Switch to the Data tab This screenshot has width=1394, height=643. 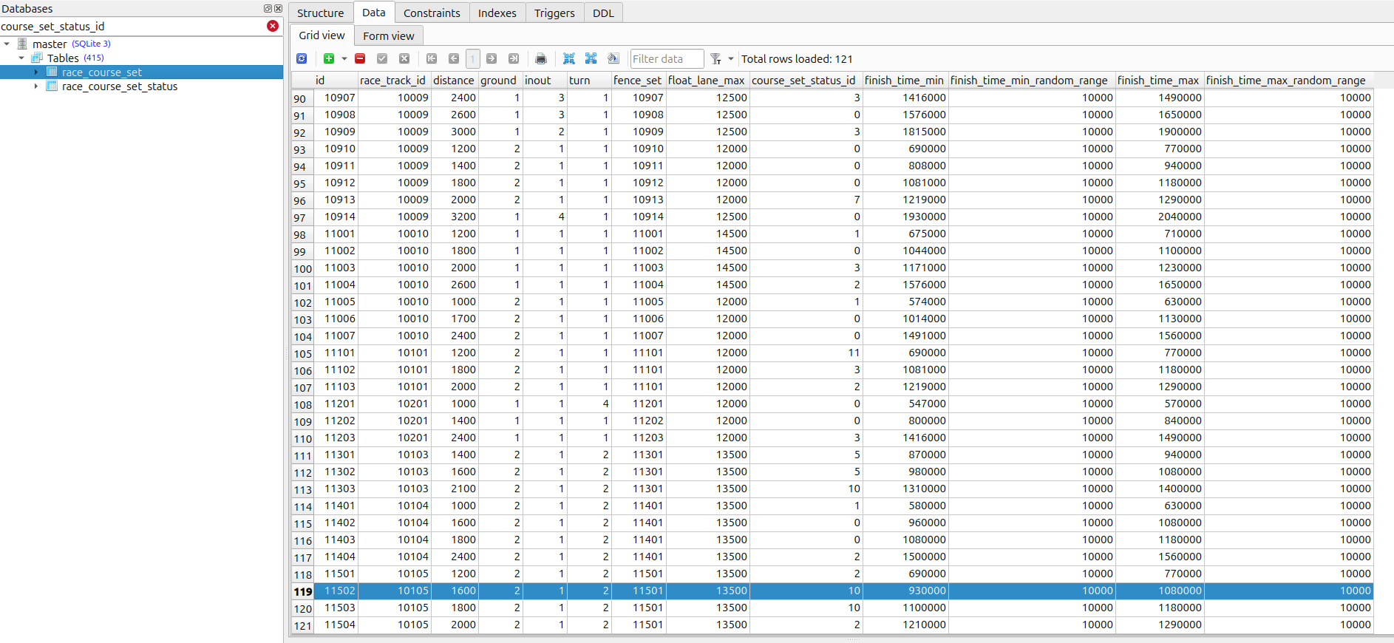[x=373, y=12]
